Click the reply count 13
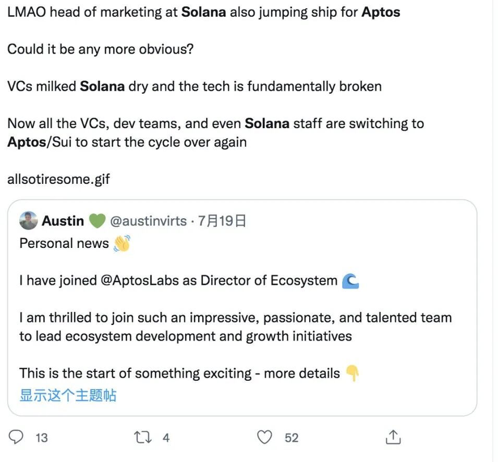Viewport: 498px width, 462px height. 42,438
